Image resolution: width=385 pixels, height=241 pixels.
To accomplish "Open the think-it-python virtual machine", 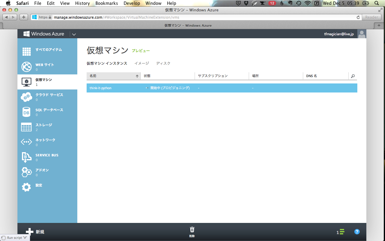I will pos(100,88).
